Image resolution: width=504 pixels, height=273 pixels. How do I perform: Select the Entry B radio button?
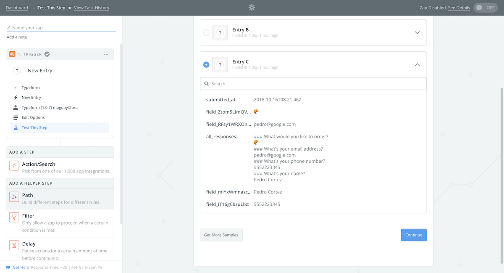(x=206, y=32)
